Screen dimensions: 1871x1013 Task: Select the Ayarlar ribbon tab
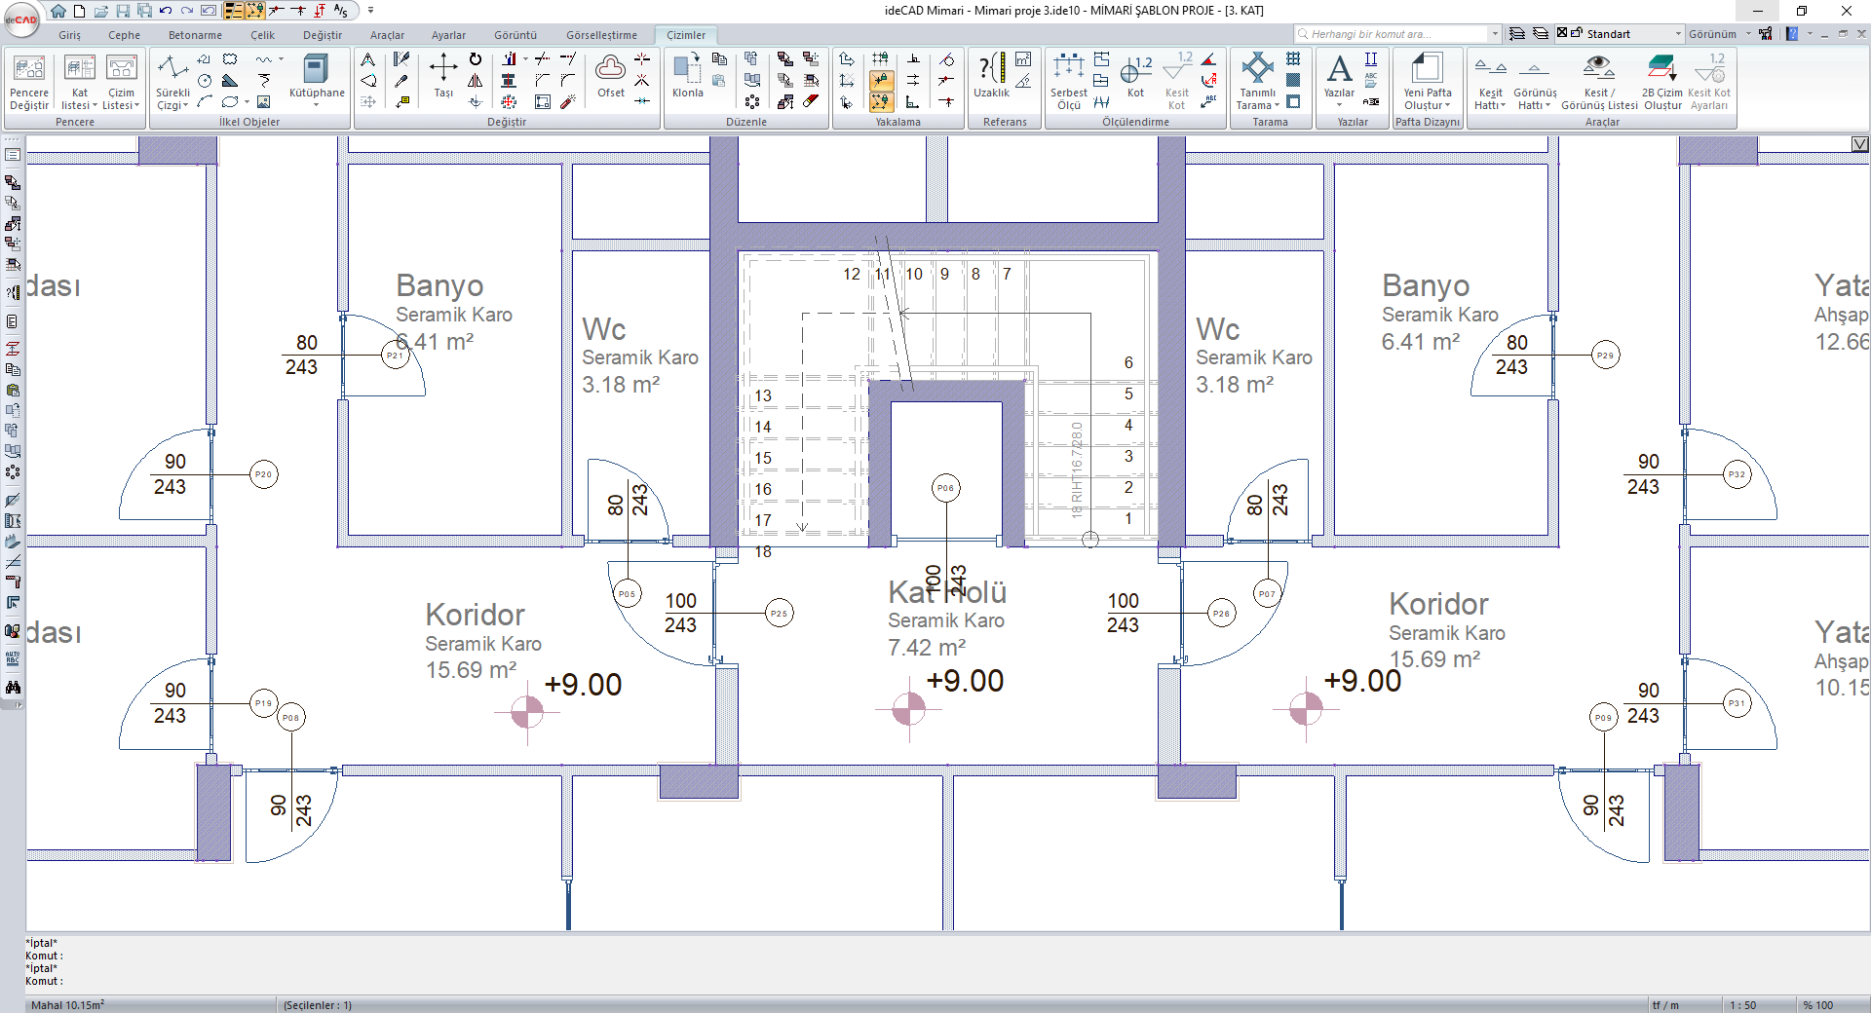click(x=449, y=35)
